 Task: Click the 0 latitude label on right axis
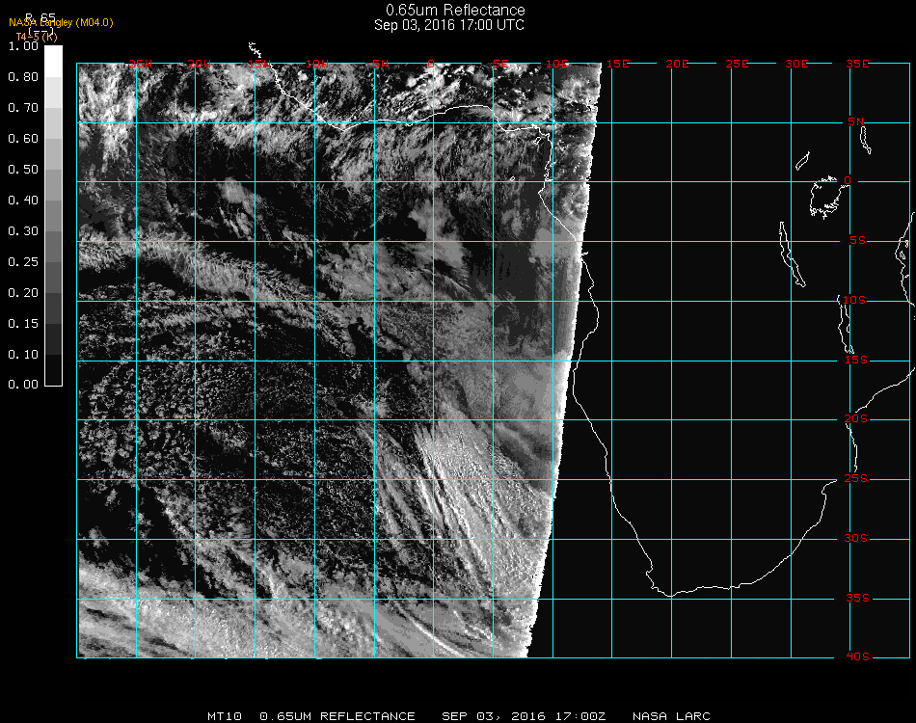pyautogui.click(x=848, y=180)
